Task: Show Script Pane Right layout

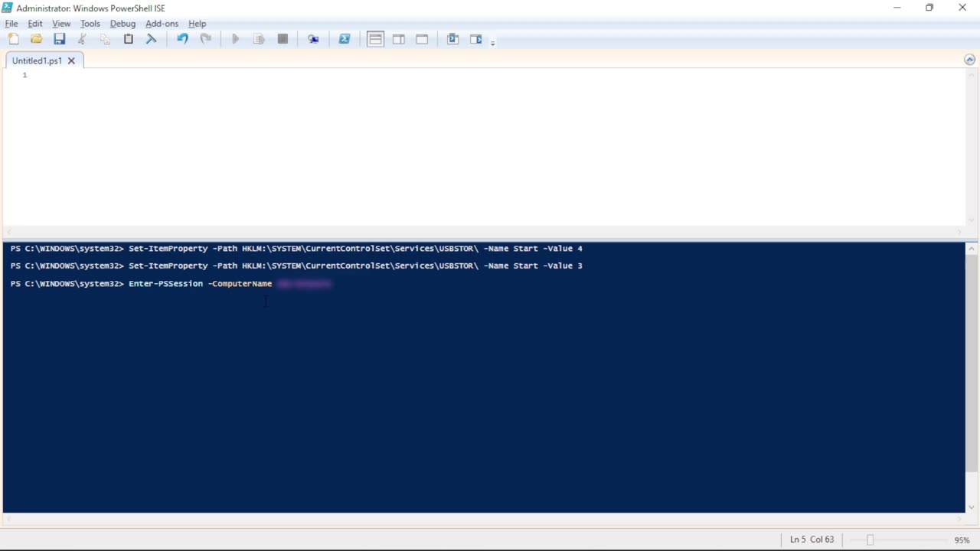Action: 399,39
